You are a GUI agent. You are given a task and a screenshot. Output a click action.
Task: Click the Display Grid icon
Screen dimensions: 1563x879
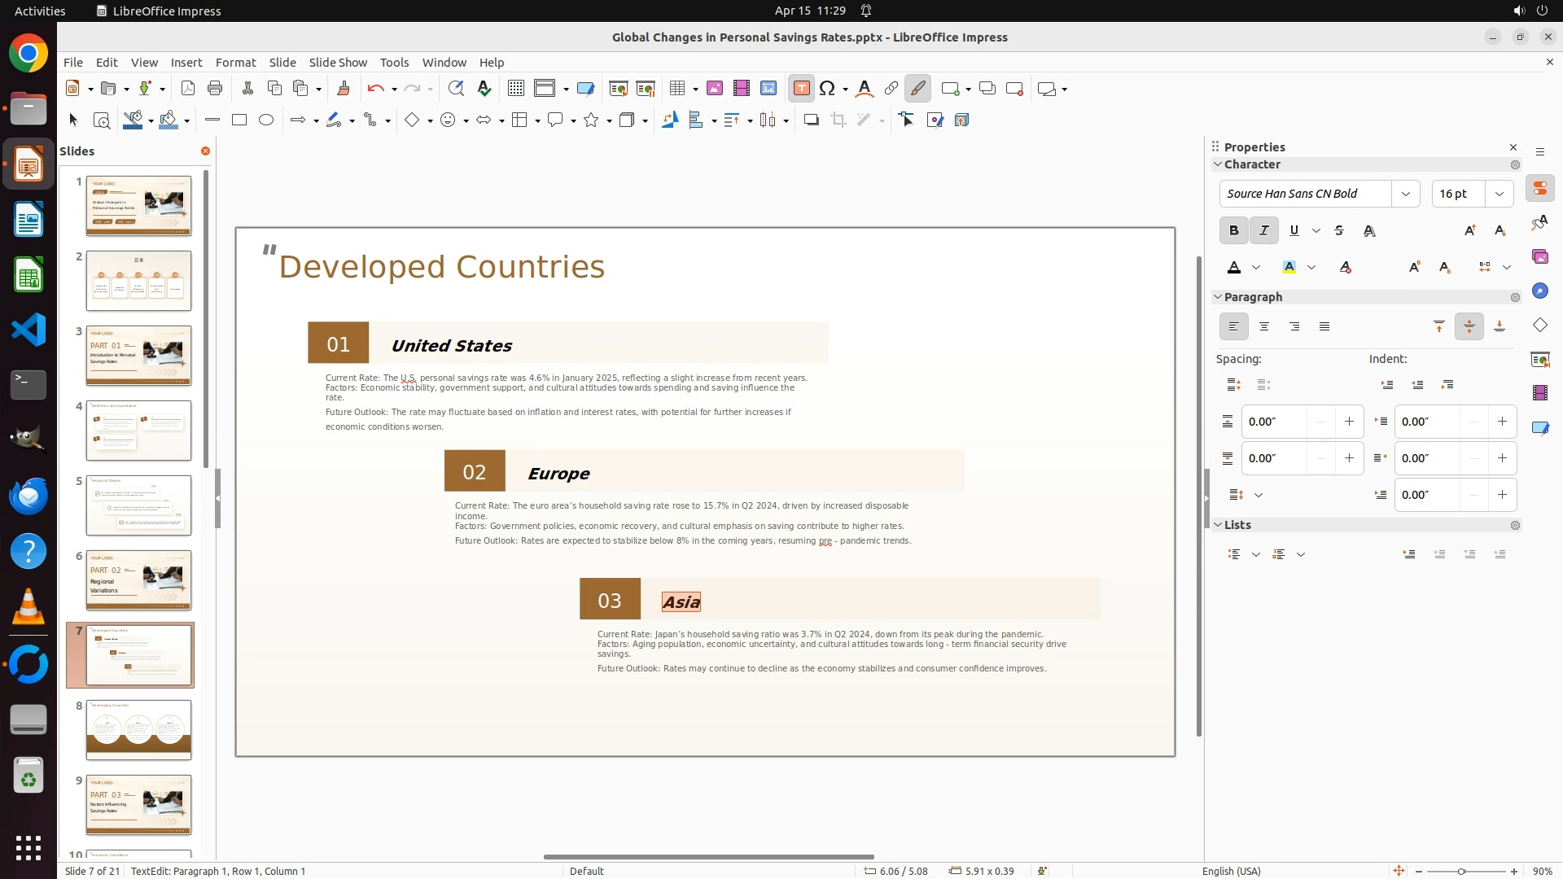[515, 89]
